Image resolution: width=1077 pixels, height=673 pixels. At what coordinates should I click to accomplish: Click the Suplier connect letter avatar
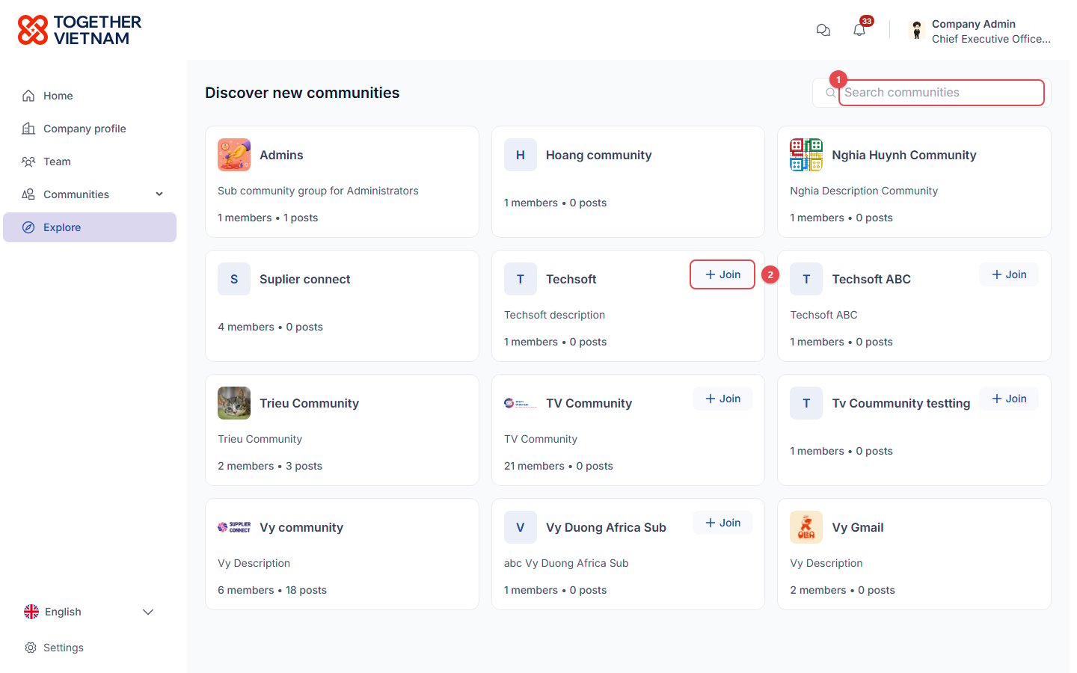(234, 279)
